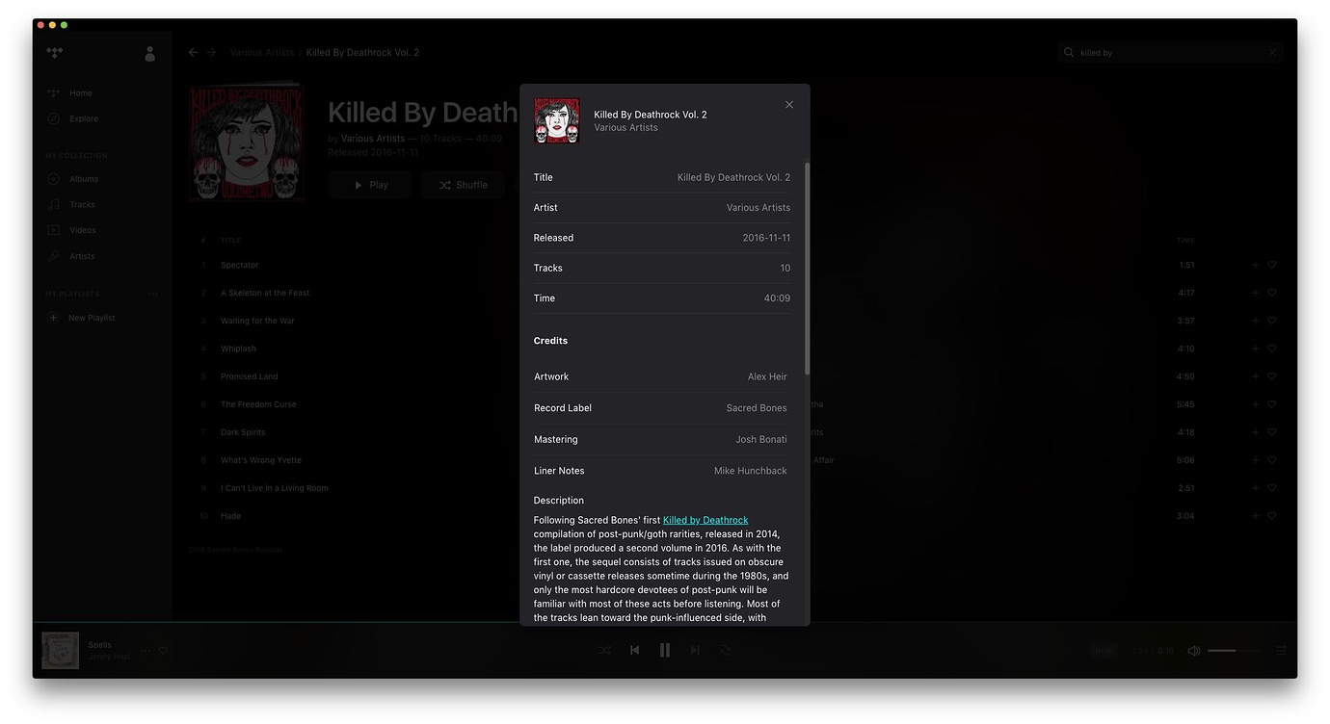The width and height of the screenshot is (1330, 724).
Task: Click the magnifier search icon
Action: (x=1069, y=53)
